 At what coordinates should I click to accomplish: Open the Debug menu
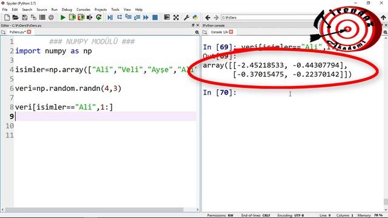(x=67, y=10)
